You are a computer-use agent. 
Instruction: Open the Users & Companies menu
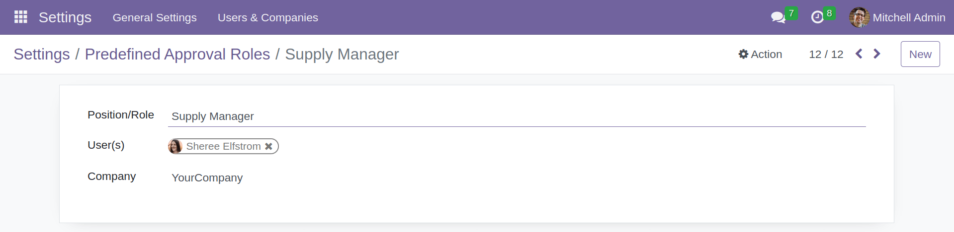pos(267,18)
